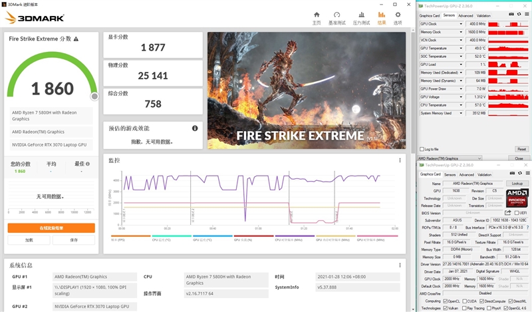Click the info icon next to 最佳 score

(x=88, y=164)
